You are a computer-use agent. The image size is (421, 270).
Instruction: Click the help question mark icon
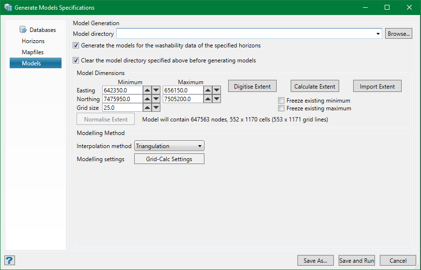(10, 260)
